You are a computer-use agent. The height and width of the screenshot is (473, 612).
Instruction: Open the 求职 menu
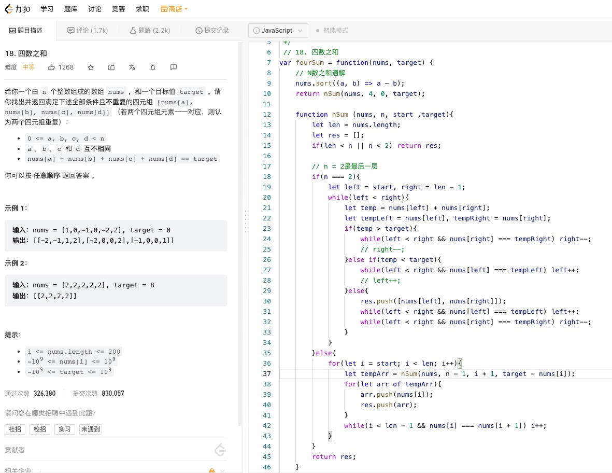tap(142, 9)
